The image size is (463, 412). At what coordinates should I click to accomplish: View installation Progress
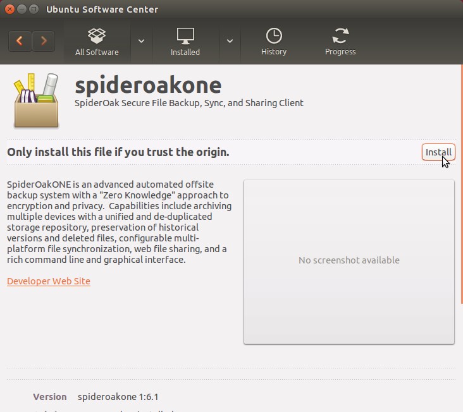(340, 42)
